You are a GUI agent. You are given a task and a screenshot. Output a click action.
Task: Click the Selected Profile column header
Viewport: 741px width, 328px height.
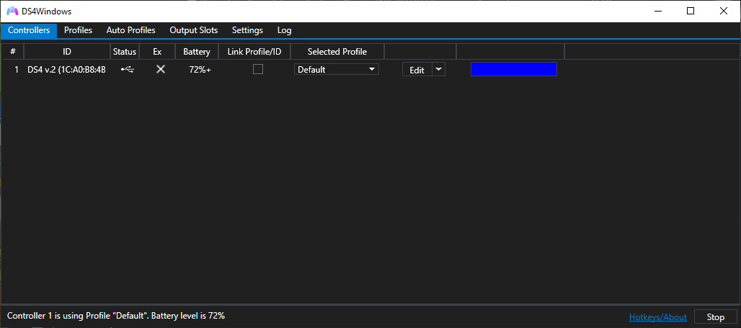(337, 51)
